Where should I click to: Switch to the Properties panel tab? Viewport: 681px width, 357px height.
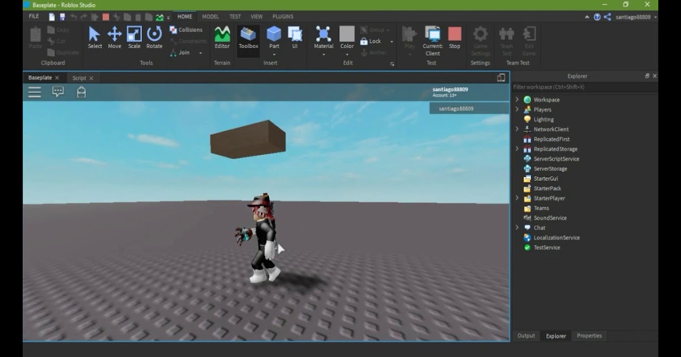(x=589, y=336)
